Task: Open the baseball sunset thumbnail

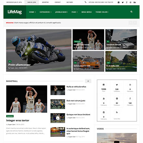Action: [58, 132]
